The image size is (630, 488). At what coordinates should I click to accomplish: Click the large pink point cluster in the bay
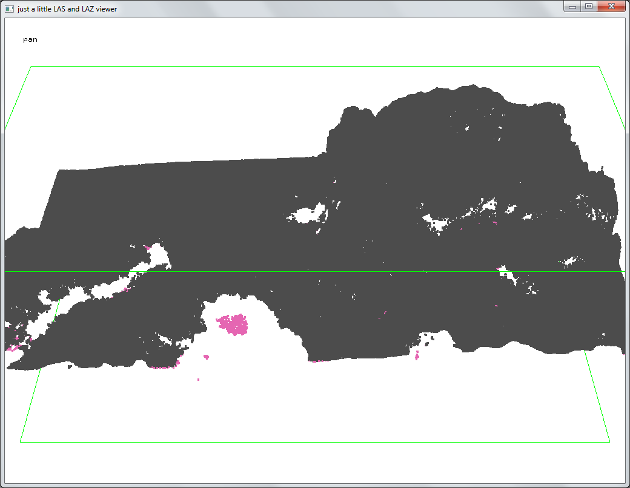tap(233, 325)
